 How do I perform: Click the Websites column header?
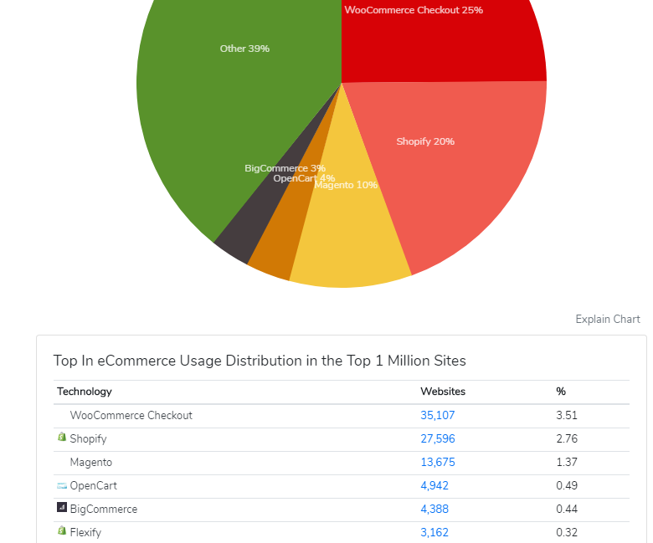tap(443, 392)
